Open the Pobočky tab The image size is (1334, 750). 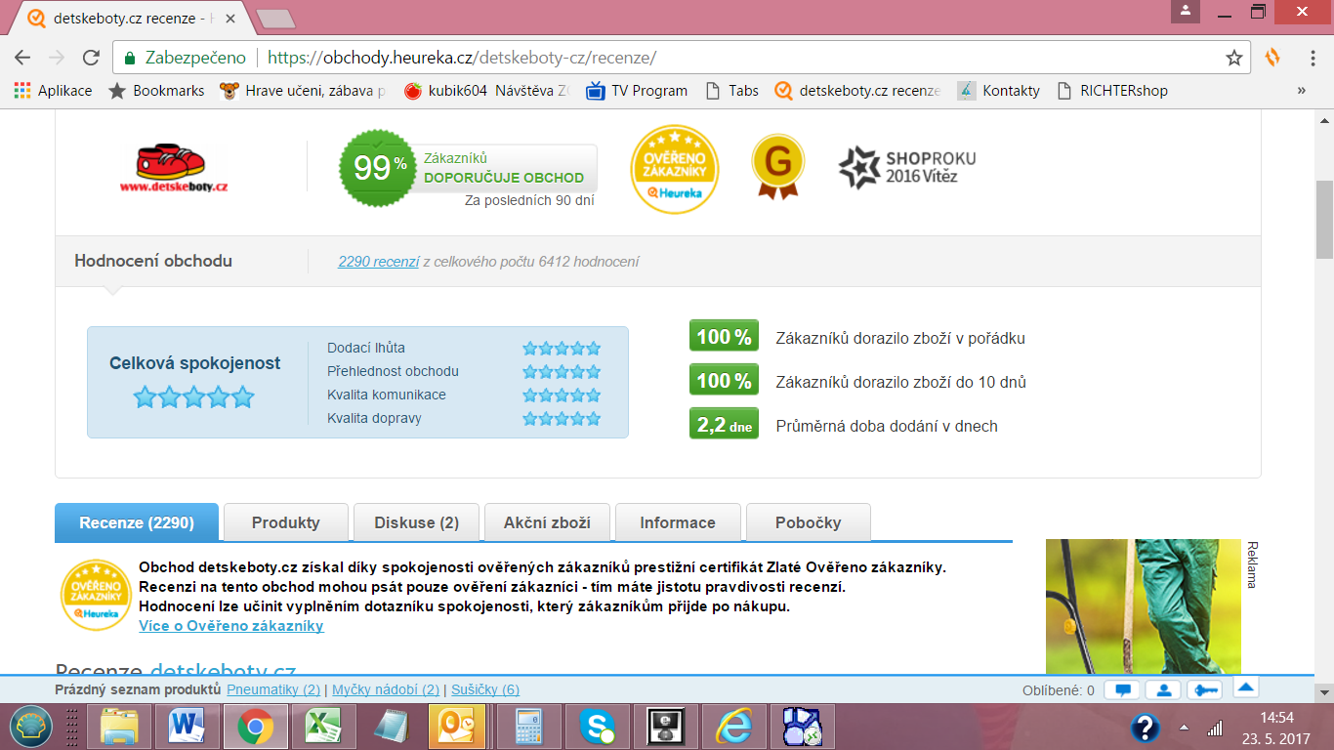click(x=809, y=522)
